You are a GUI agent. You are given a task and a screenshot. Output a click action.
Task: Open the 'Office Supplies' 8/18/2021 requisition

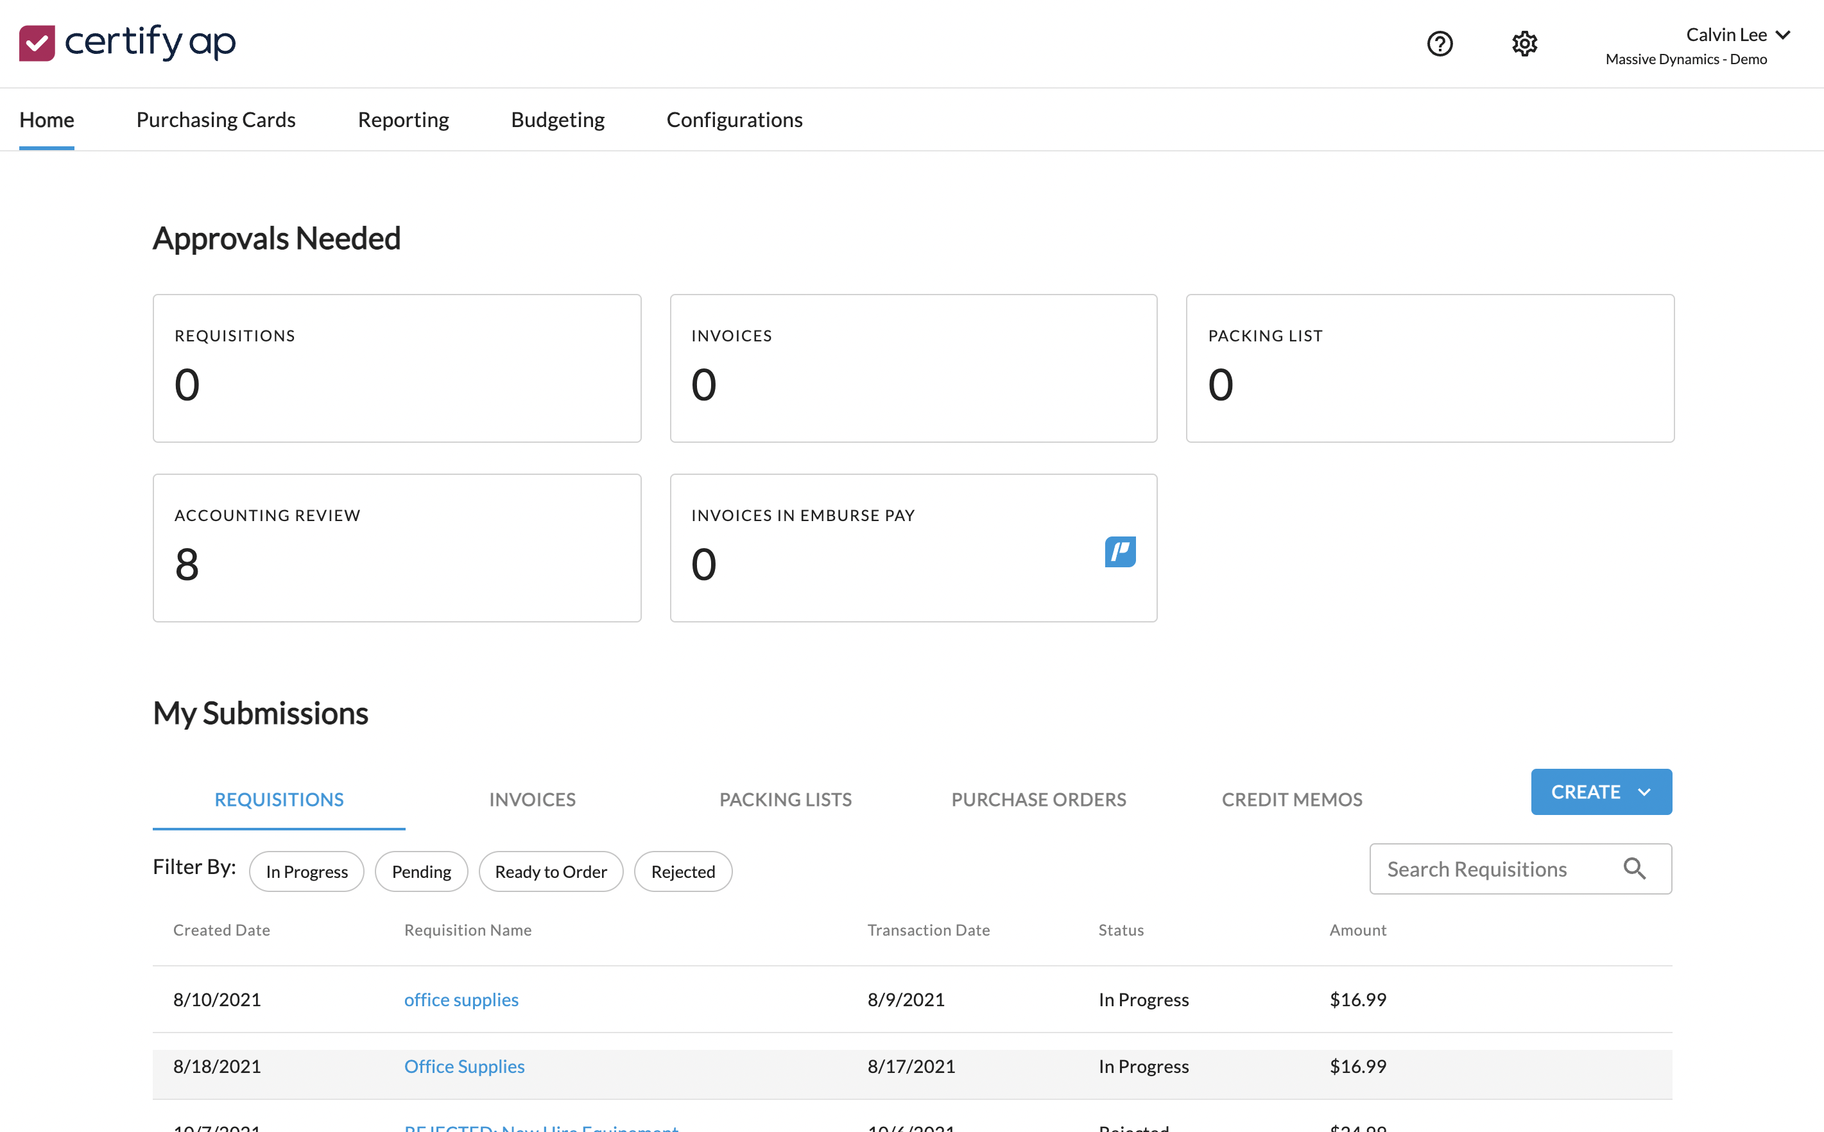464,1066
